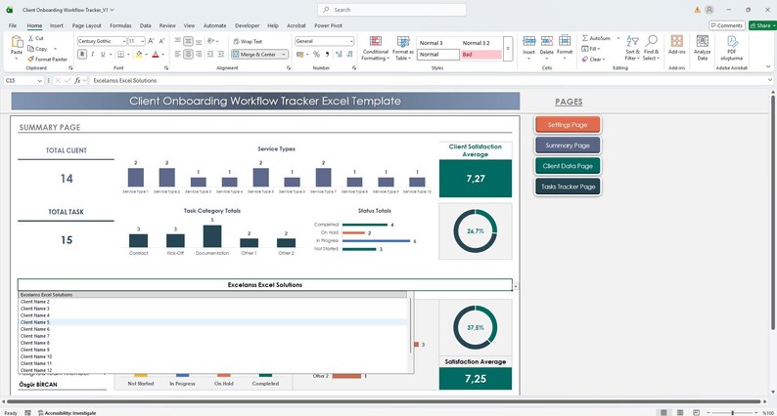Select Client Name 5 in the dropdown list
Viewport: 777px width, 416px height.
point(213,322)
